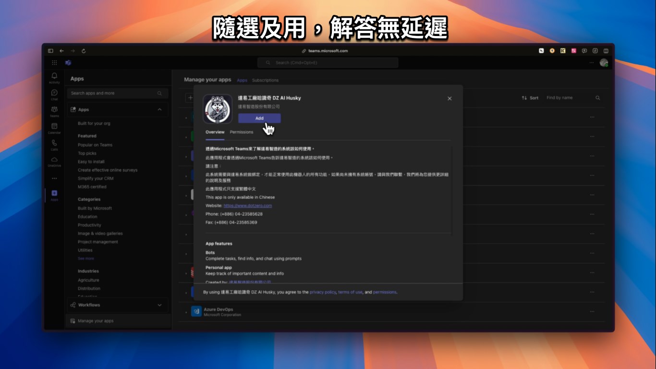Focus the Search apps and more field
The image size is (656, 369).
tap(118, 93)
